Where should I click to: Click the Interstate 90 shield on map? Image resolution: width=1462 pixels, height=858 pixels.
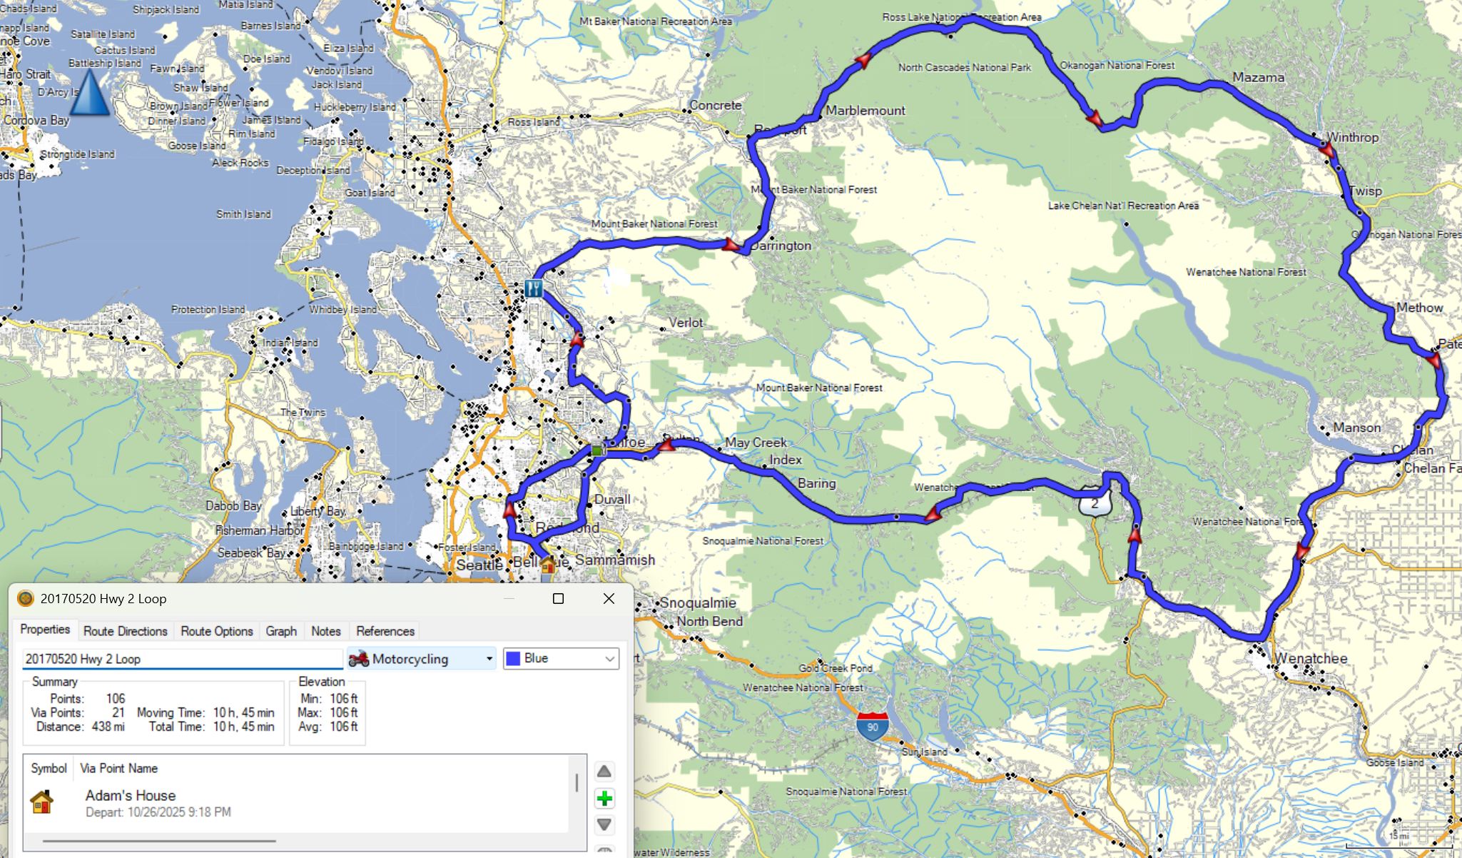(873, 726)
